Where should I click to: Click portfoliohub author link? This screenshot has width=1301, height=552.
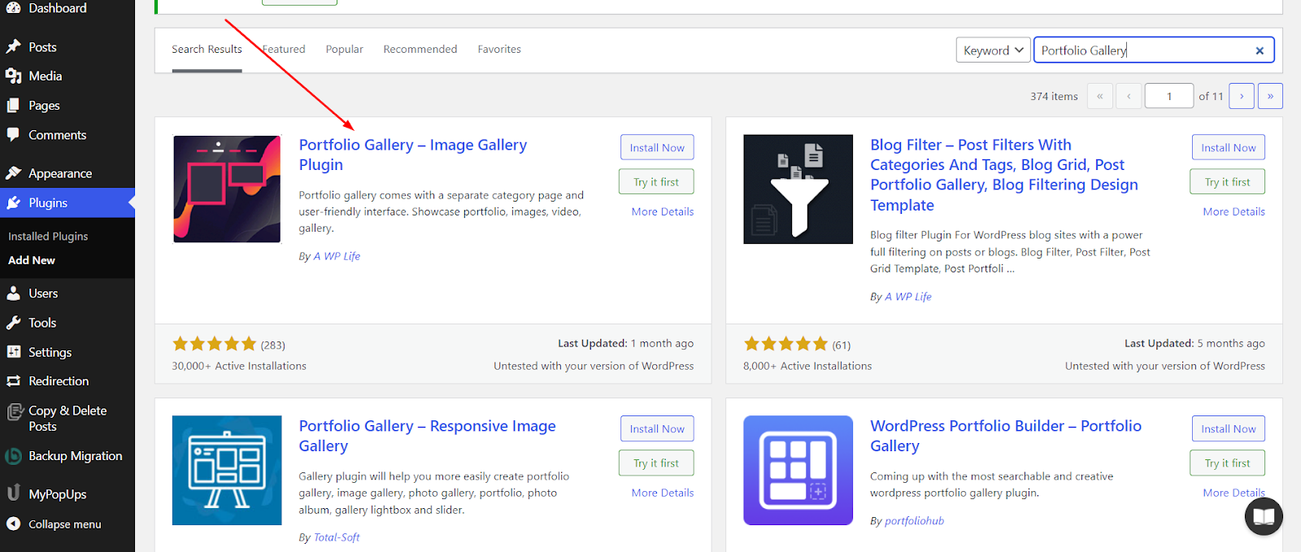click(914, 521)
